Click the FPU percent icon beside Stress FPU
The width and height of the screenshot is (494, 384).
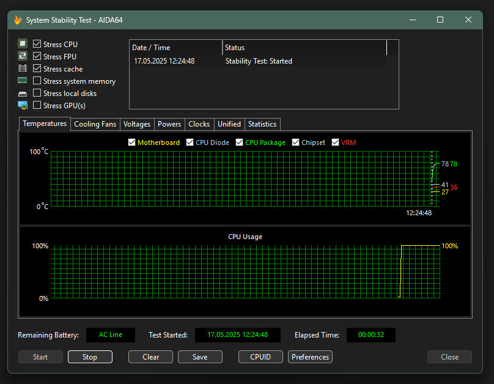coord(23,56)
